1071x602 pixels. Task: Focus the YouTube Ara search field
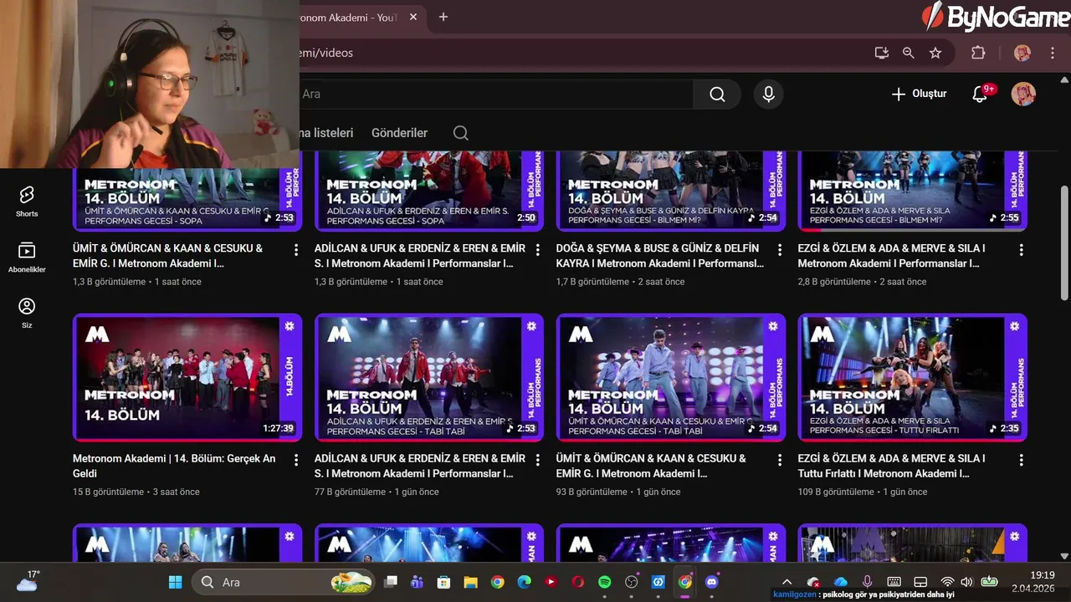tap(496, 94)
